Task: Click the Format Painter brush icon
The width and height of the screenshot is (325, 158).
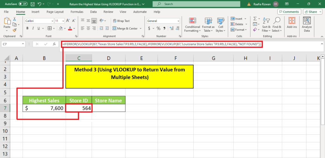Action: tap(15, 30)
